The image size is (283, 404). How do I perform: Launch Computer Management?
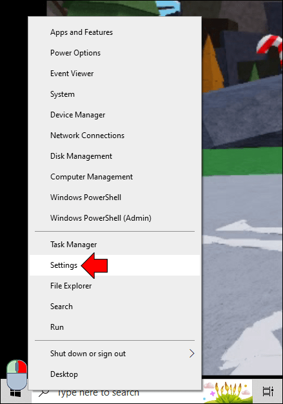pyautogui.click(x=115, y=176)
